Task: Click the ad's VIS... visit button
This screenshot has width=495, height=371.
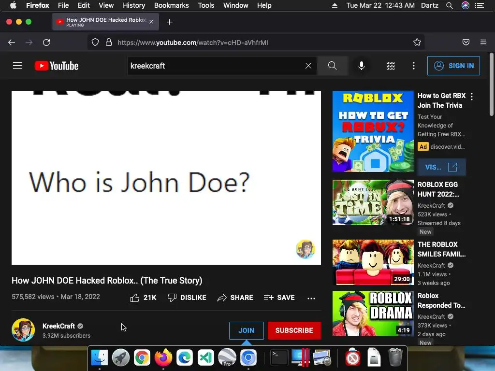Action: (441, 167)
